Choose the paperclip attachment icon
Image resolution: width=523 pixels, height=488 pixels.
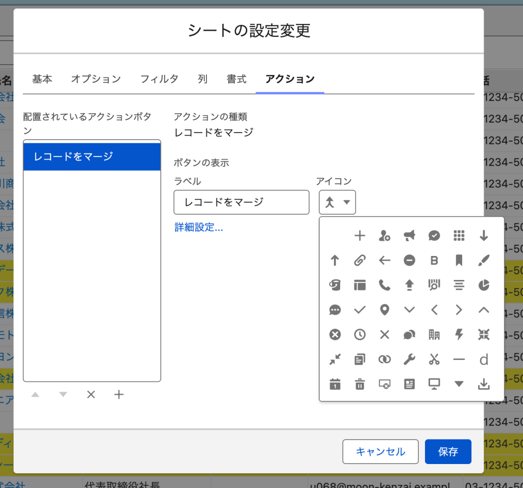(x=360, y=261)
